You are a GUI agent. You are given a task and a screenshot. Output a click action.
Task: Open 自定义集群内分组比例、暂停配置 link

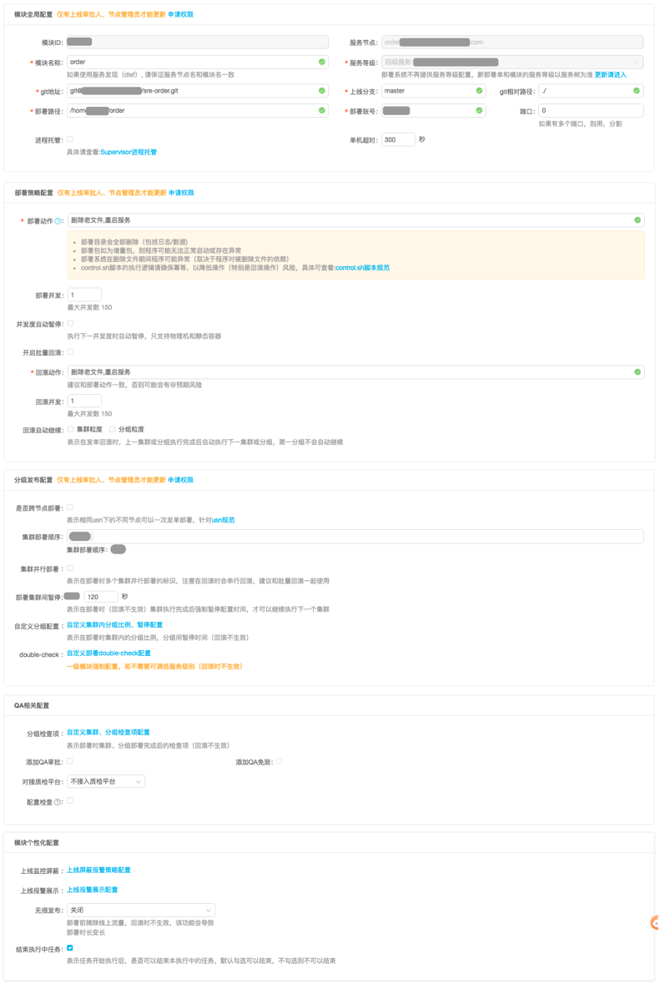click(115, 625)
